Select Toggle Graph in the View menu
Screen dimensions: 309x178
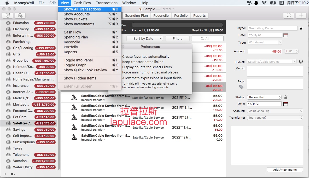(90, 65)
